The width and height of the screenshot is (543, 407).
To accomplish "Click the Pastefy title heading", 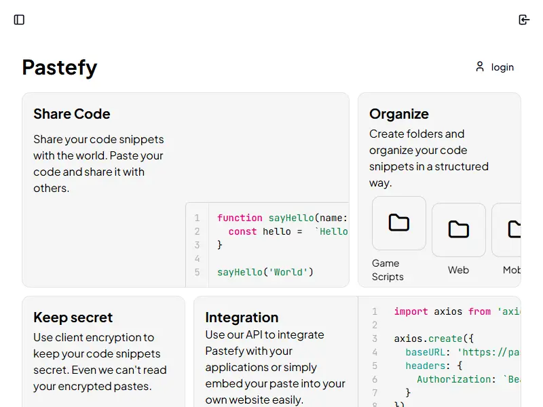I will coord(60,67).
